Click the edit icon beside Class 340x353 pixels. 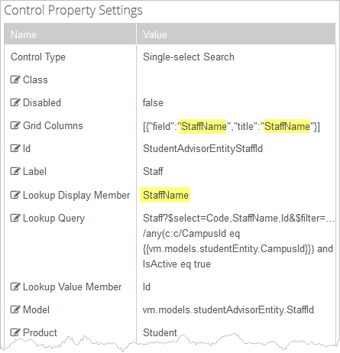pos(15,79)
